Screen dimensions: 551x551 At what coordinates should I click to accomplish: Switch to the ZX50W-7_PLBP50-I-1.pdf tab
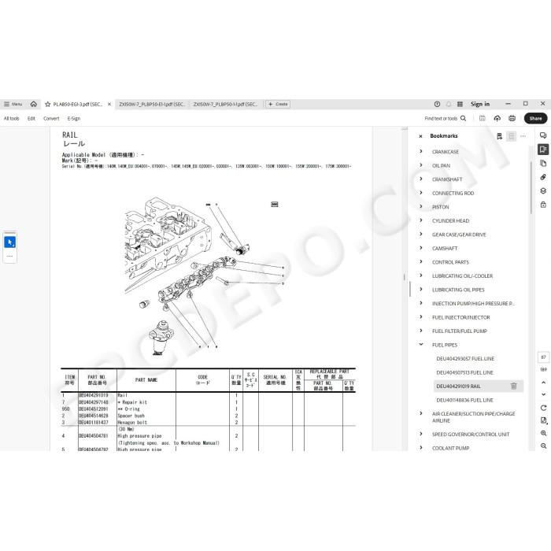(x=225, y=105)
